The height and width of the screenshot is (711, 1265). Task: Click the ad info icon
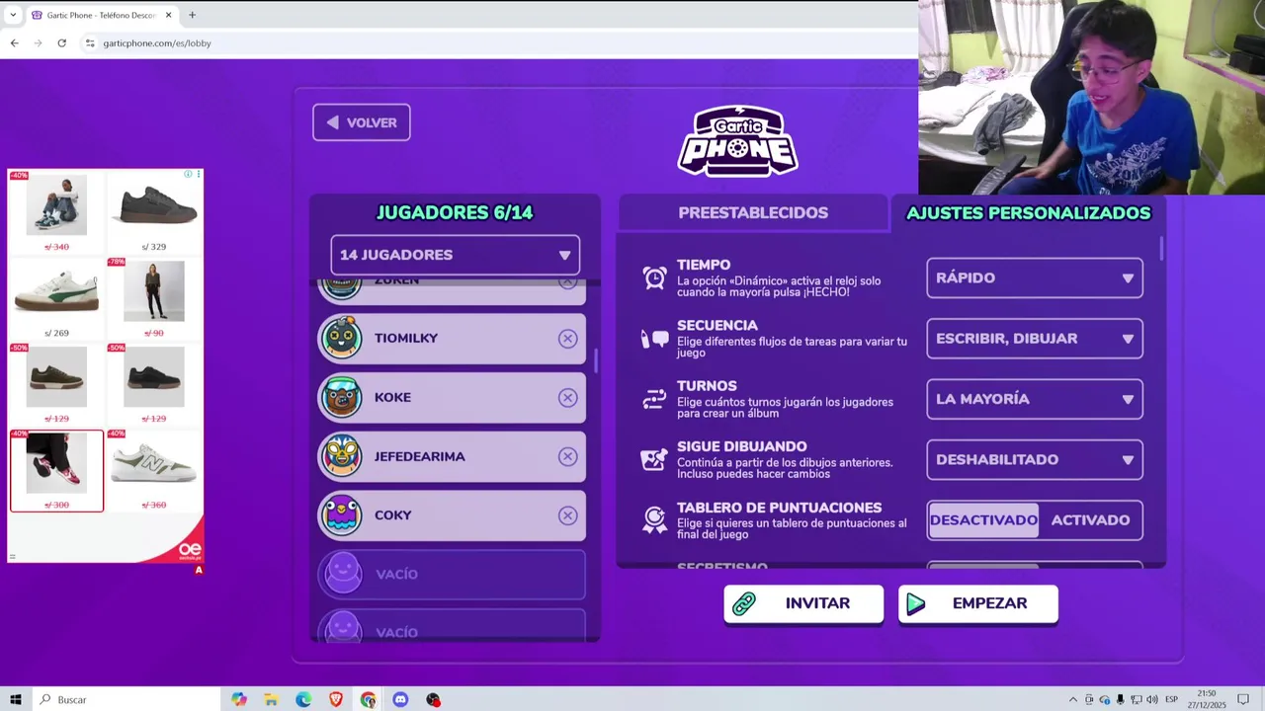[188, 175]
